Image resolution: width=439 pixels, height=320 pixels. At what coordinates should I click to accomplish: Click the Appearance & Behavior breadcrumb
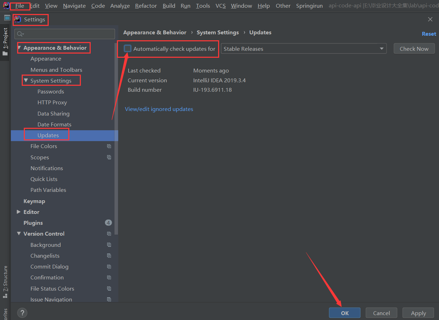point(155,32)
